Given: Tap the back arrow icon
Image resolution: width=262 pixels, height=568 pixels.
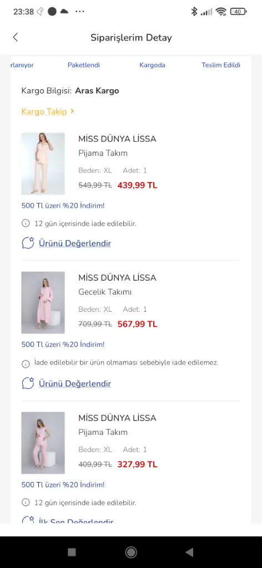Looking at the screenshot, I should (15, 37).
